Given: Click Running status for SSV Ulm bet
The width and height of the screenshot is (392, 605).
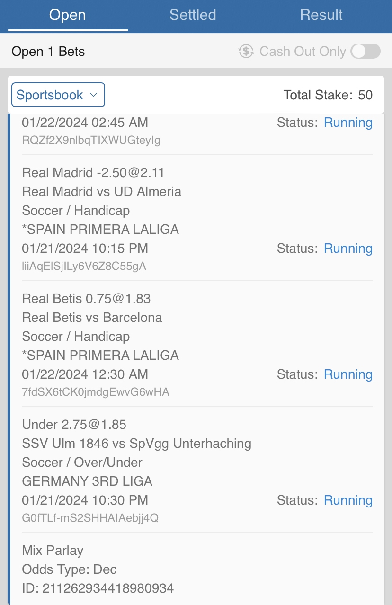Looking at the screenshot, I should [348, 500].
